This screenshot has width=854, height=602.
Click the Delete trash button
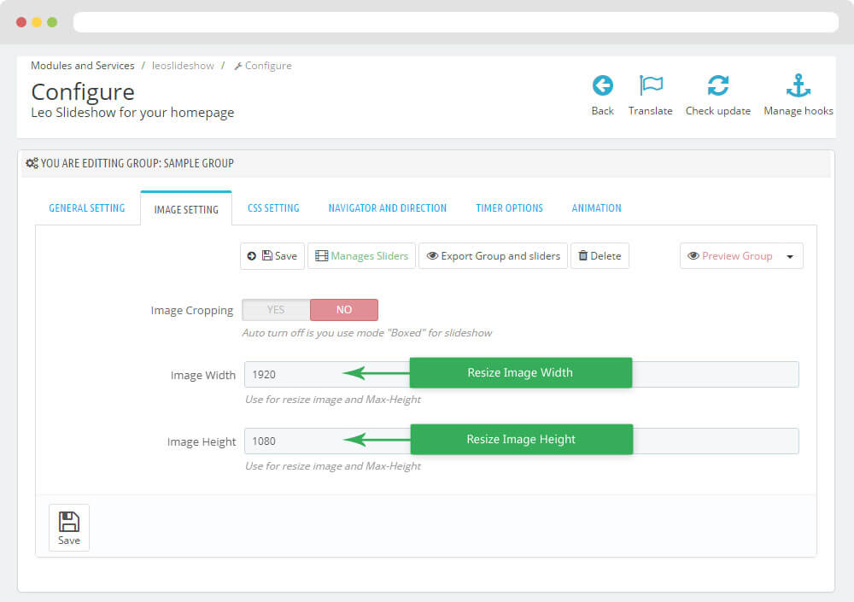600,256
